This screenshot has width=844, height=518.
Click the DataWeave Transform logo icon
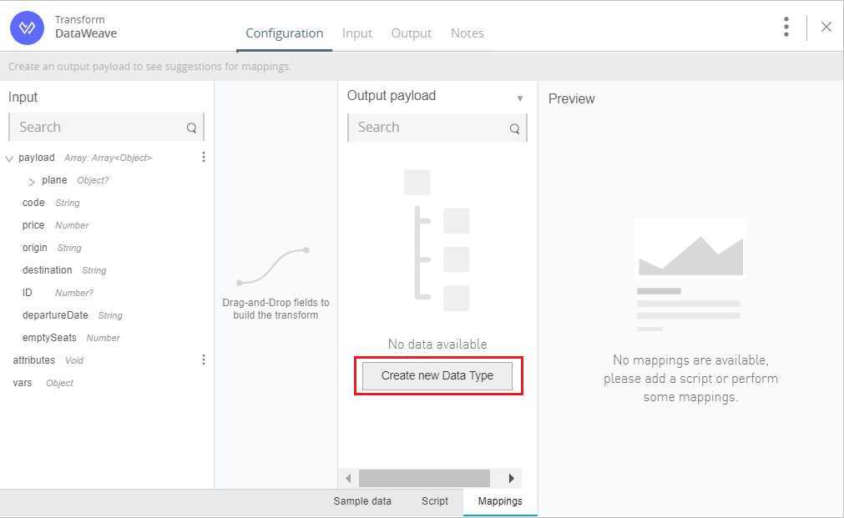(x=27, y=28)
